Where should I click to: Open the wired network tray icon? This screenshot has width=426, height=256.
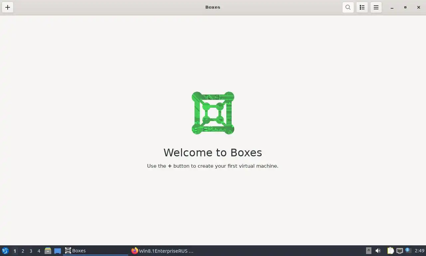coord(400,251)
